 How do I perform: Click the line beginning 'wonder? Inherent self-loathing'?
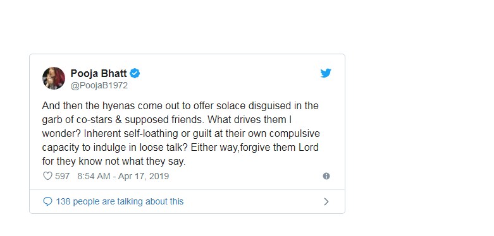click(x=181, y=134)
